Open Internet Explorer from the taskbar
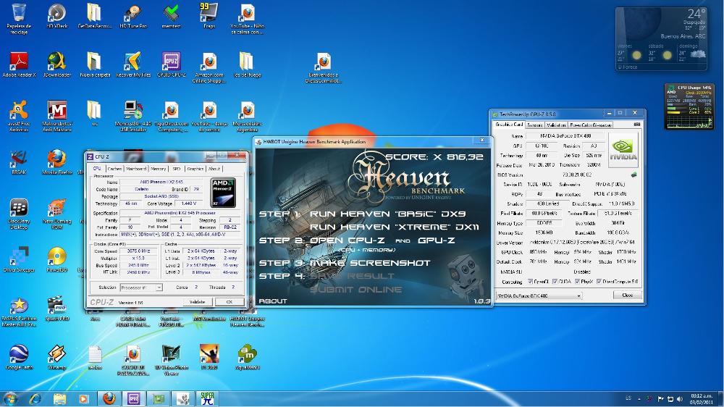The height and width of the screenshot is (407, 724). (35, 398)
